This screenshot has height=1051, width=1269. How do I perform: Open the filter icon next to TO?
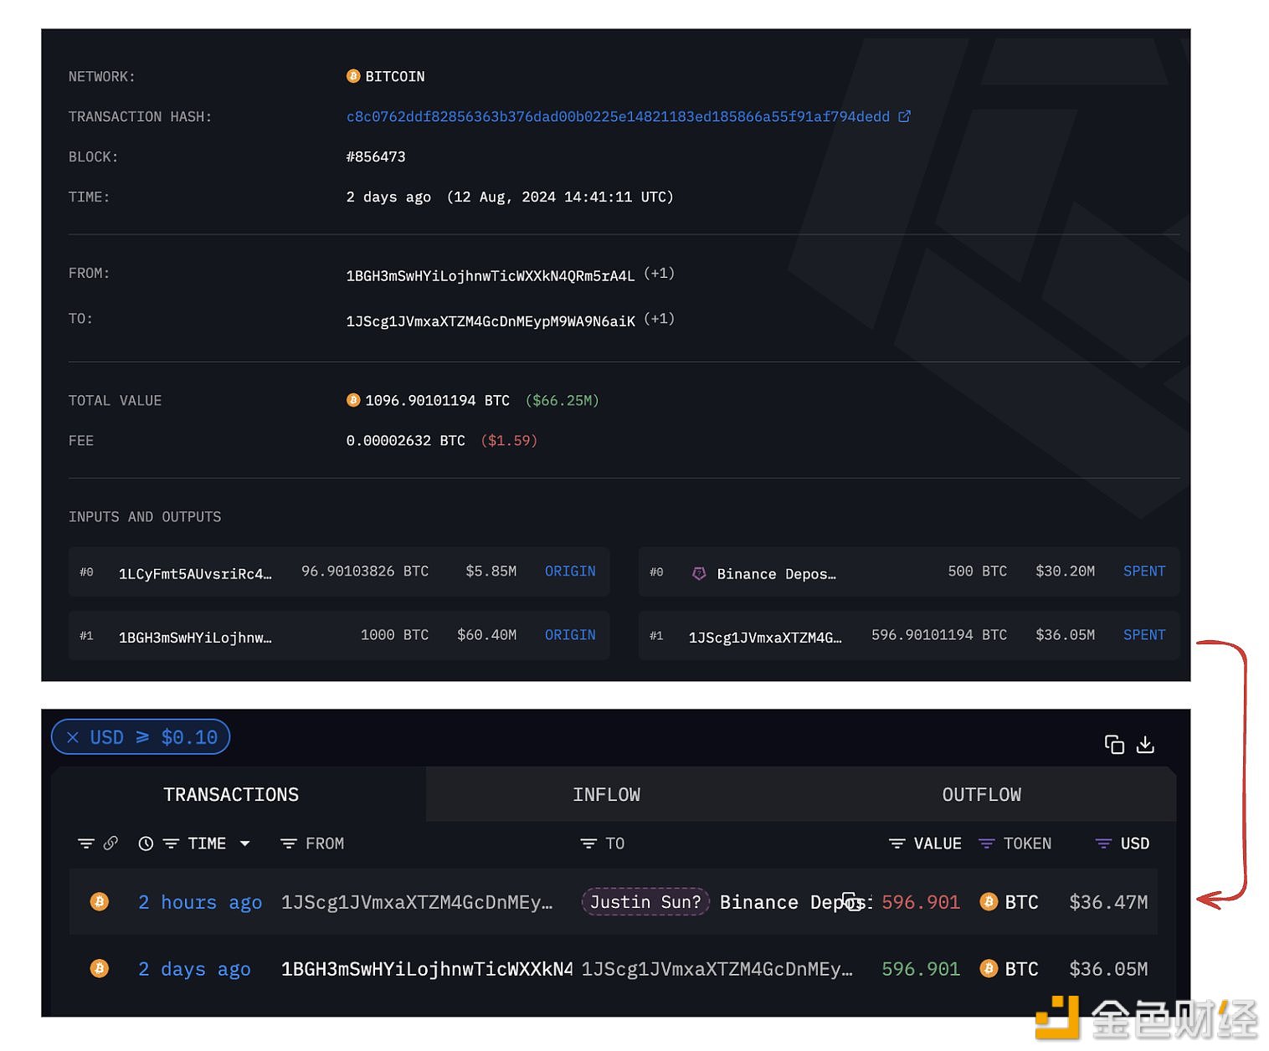point(588,843)
